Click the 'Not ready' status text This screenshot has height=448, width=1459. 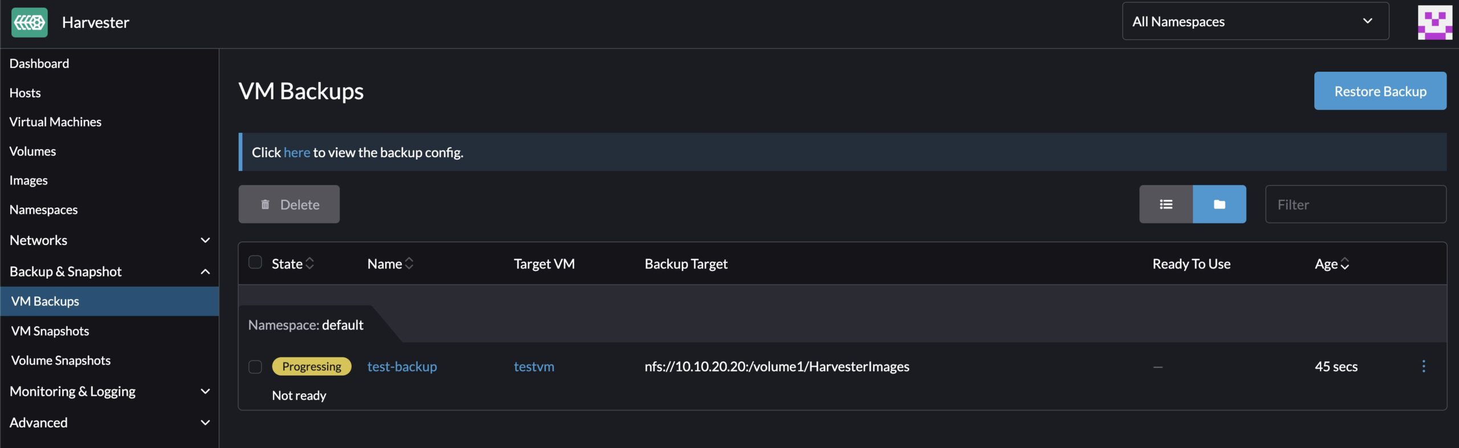pyautogui.click(x=299, y=395)
